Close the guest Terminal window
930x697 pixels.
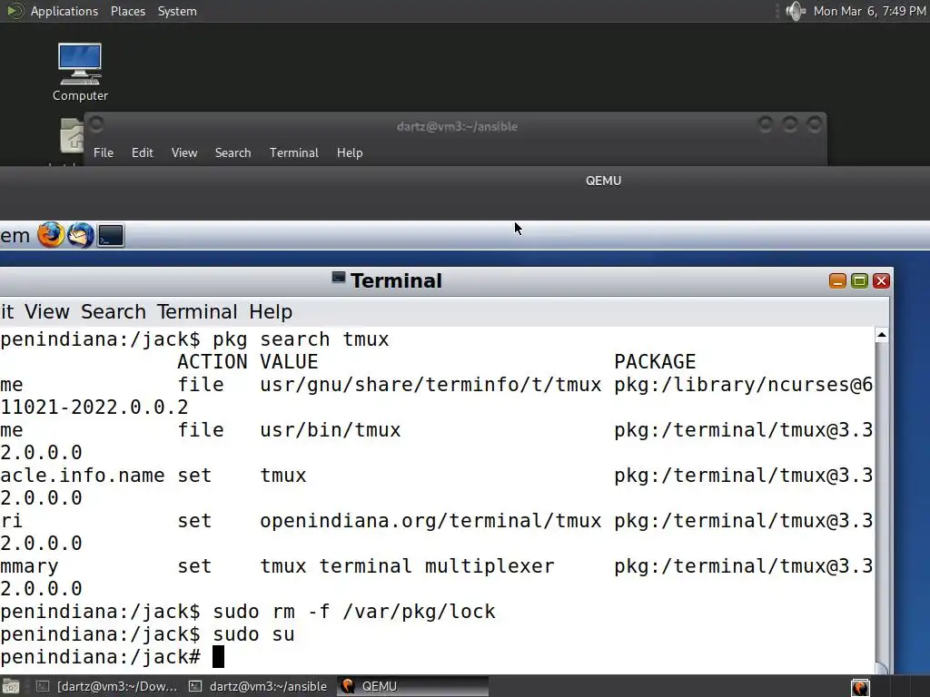[x=881, y=281]
